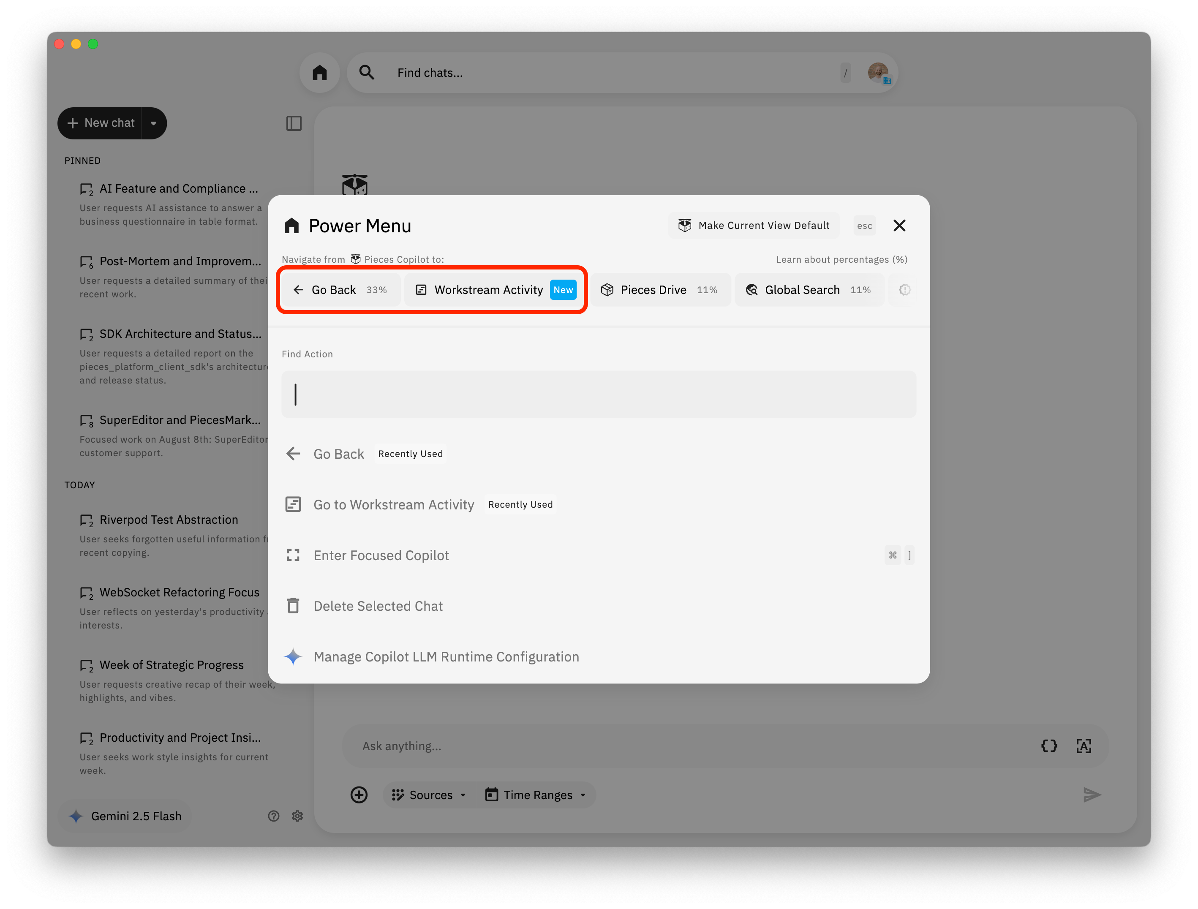Screen dimensions: 1198x909
Task: Click the Delete Selected Chat trash icon
Action: tap(293, 606)
